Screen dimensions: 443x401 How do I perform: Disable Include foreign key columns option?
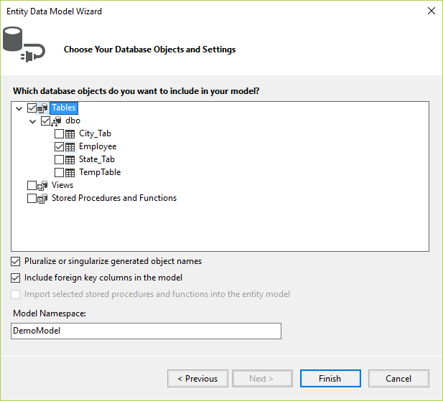point(17,278)
